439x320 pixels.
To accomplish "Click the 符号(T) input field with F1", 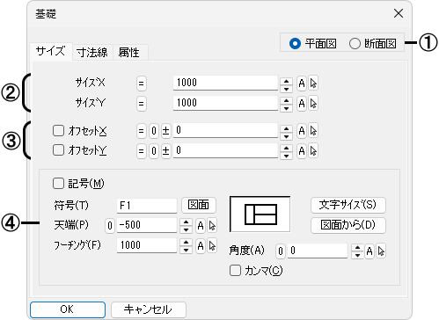I will (x=147, y=206).
